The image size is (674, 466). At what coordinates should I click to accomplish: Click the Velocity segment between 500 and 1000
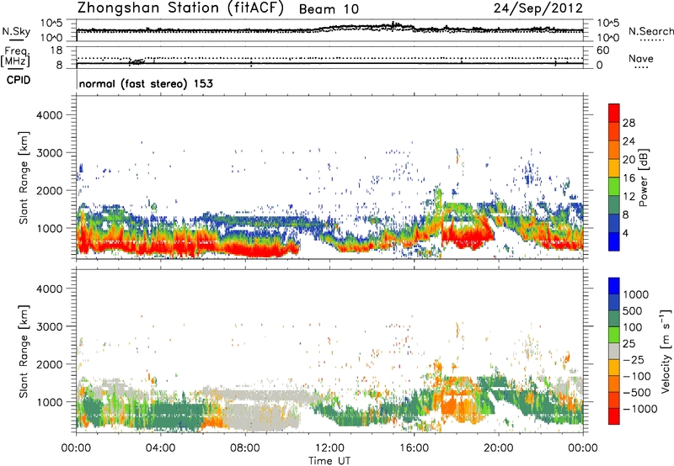614,302
